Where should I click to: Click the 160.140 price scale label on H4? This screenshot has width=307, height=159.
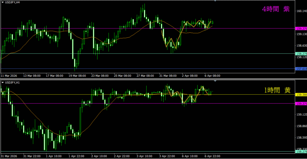[301, 11]
